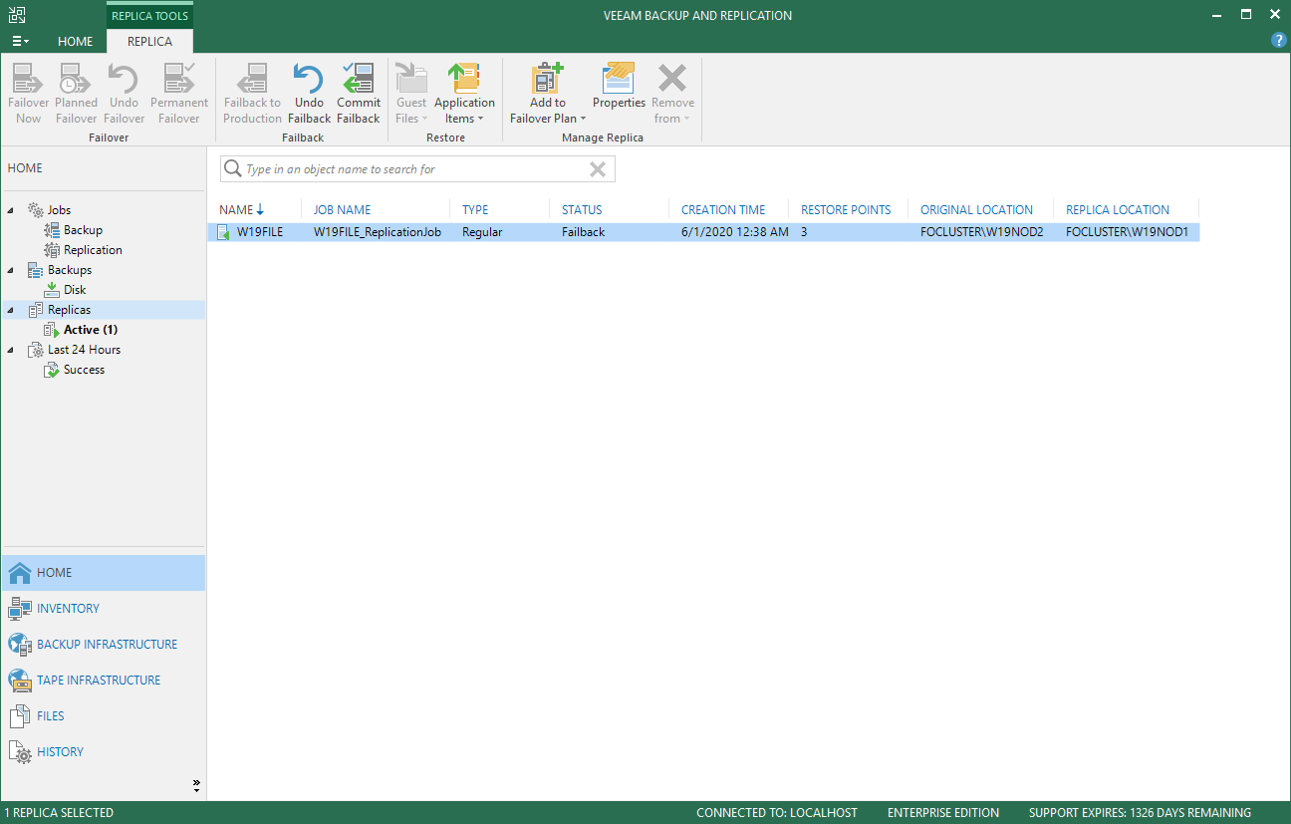The width and height of the screenshot is (1291, 824).
Task: Click the Replica Tools contextual tab
Action: [149, 16]
